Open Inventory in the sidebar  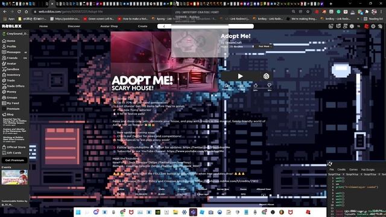coord(11,75)
